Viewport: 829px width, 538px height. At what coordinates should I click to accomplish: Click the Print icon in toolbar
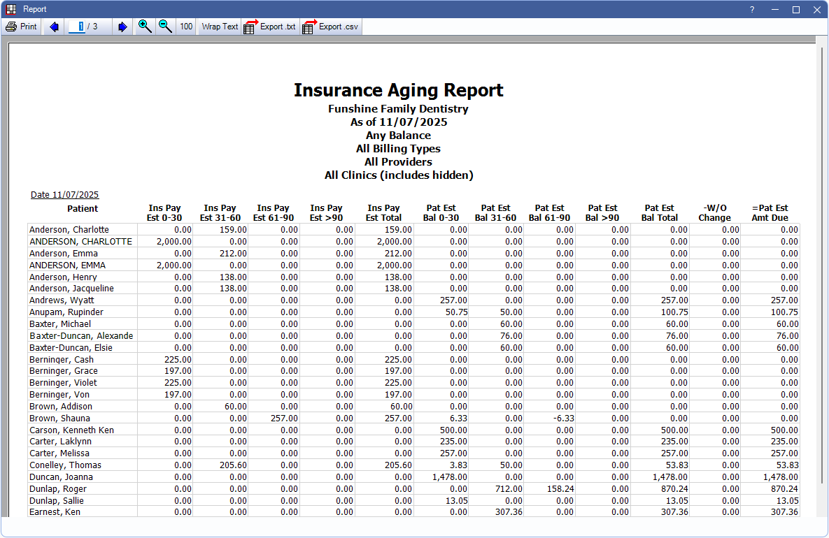click(x=11, y=27)
